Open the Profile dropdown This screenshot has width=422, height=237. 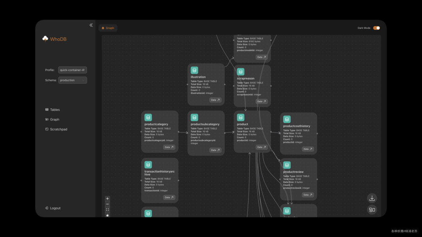click(x=72, y=70)
